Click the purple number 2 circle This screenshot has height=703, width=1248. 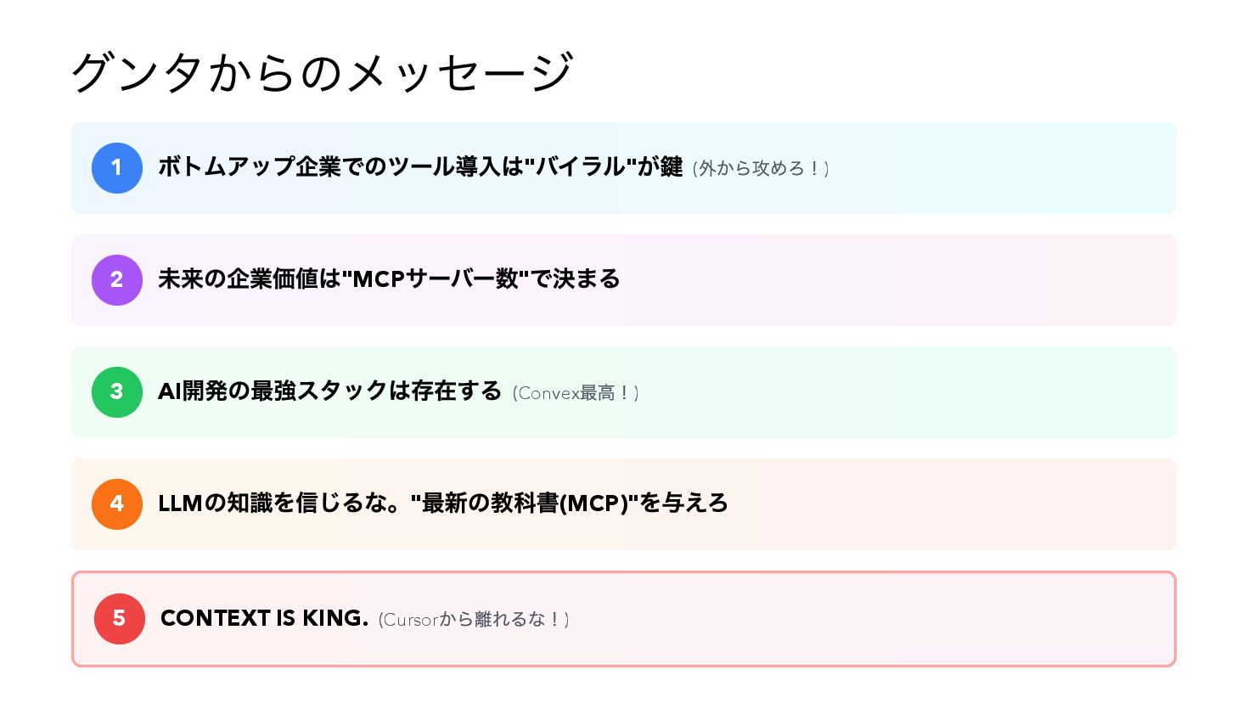117,280
